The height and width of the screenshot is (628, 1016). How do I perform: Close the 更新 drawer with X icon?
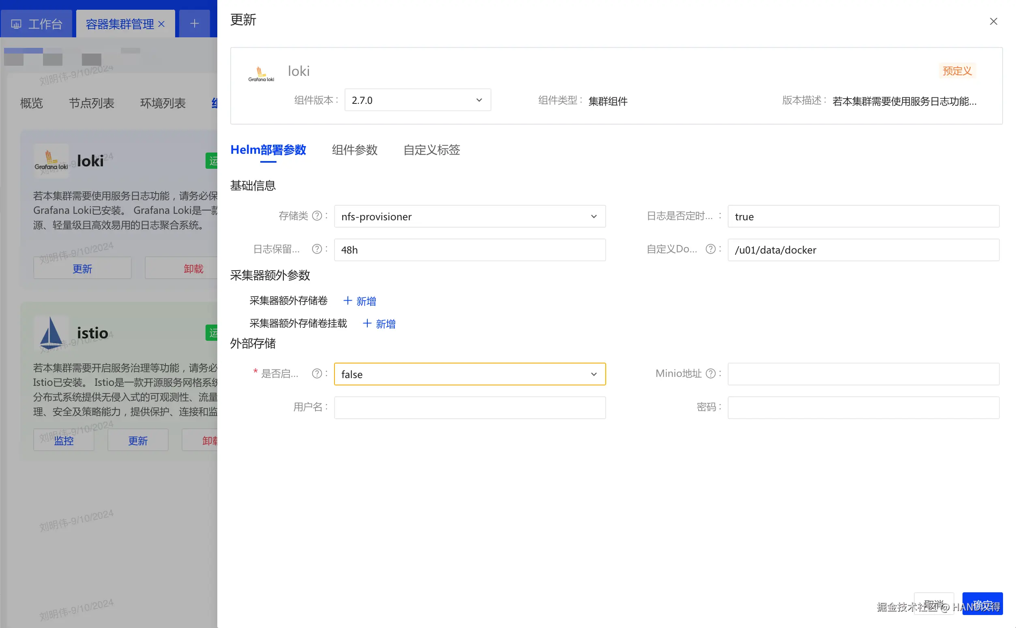click(x=993, y=21)
